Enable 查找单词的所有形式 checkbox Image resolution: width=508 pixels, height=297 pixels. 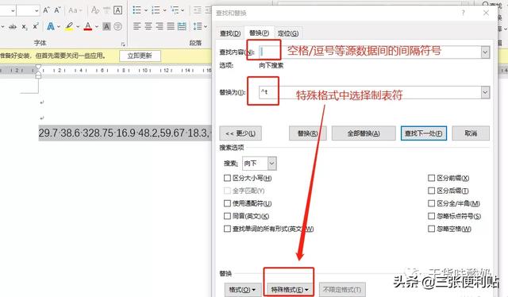(x=227, y=229)
